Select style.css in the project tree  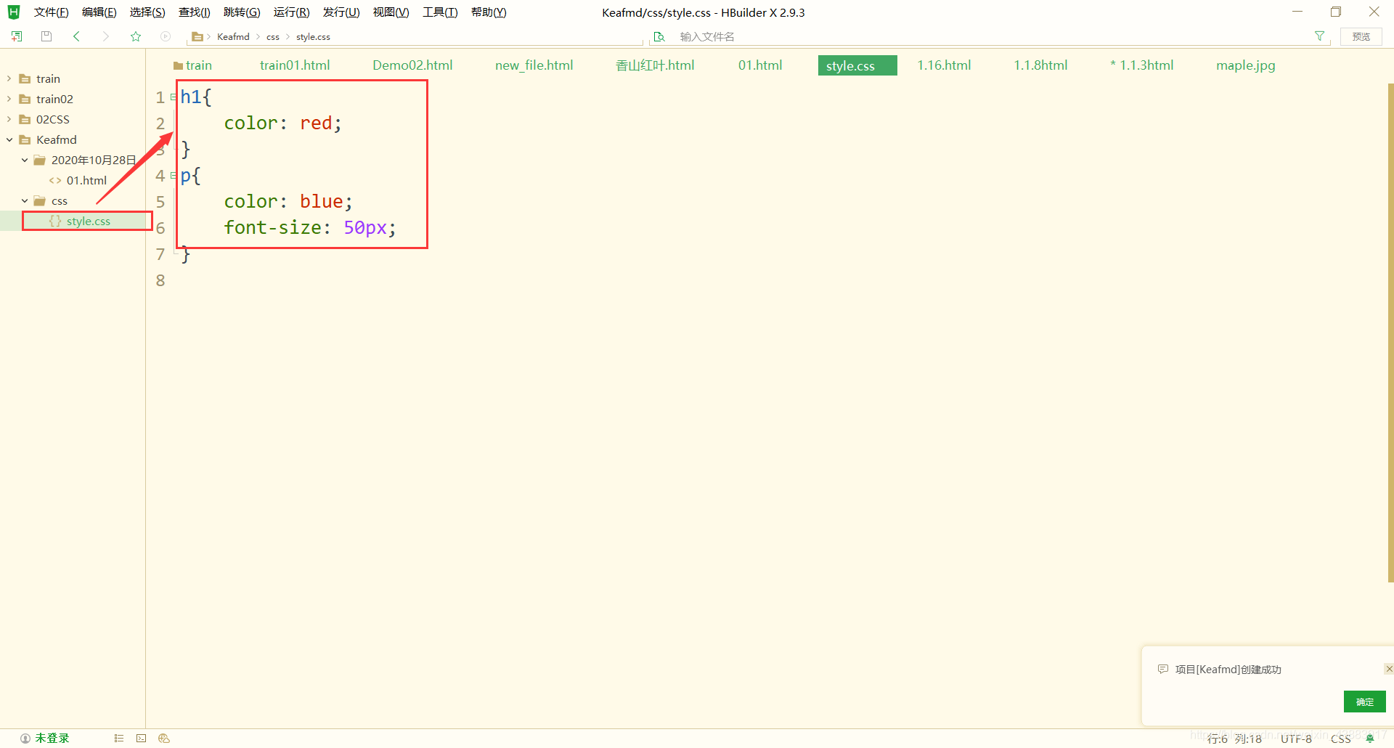(87, 221)
